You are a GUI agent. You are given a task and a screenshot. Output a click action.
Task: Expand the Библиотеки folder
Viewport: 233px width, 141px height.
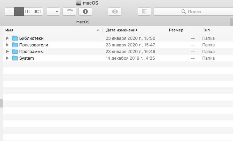point(7,38)
